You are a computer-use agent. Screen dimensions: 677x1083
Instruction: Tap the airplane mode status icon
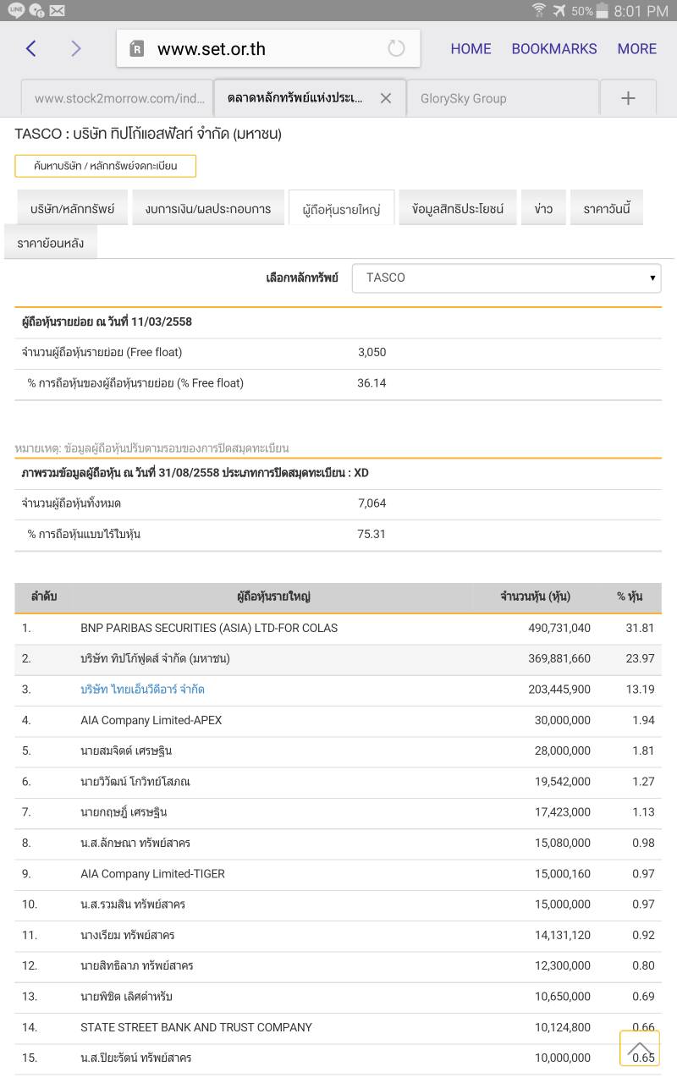(559, 10)
